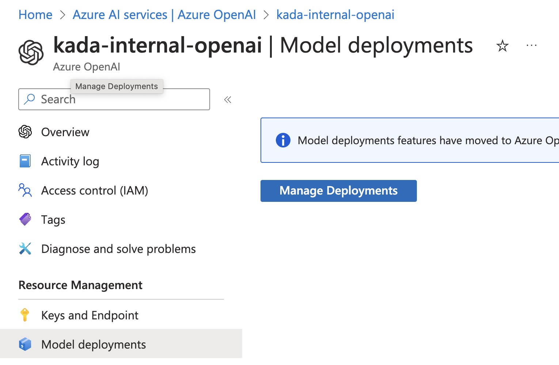Open Azure AI services breadcrumb link
Screen dimensions: 559x365
[164, 15]
